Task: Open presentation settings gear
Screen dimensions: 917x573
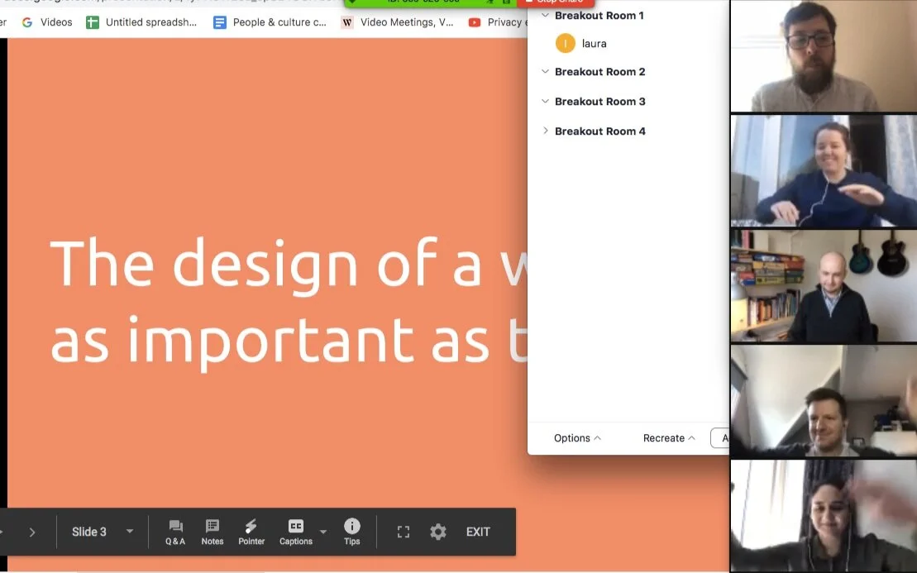Action: [x=438, y=532]
